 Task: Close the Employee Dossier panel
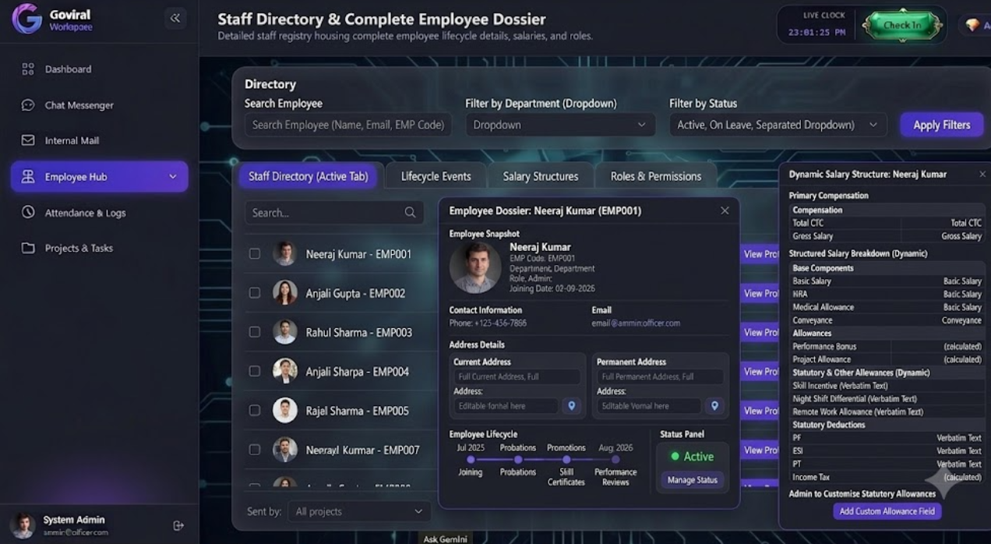(x=725, y=211)
